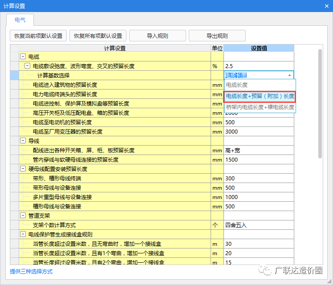Collapse the 电缆 tree section
Image resolution: width=333 pixels, height=285 pixels.
pos(23,57)
